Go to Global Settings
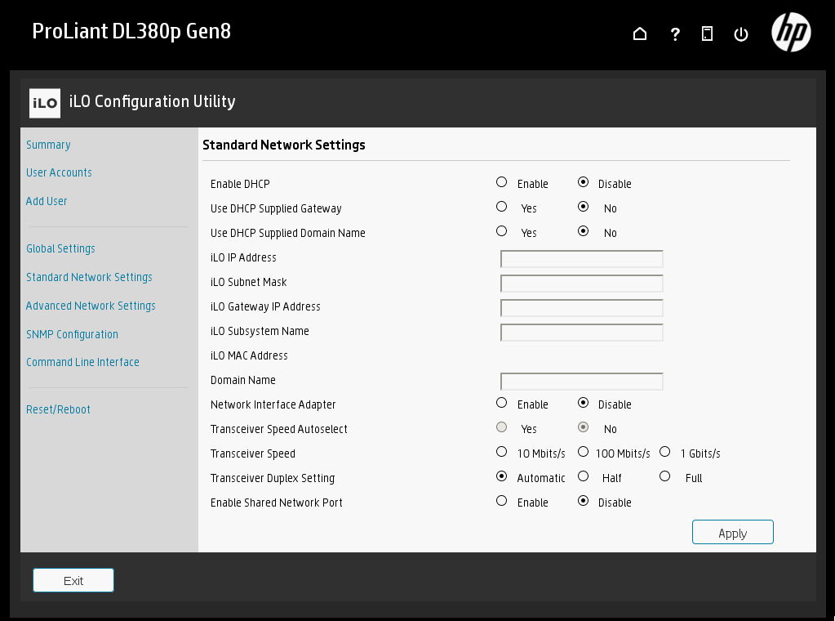Viewport: 835px width, 621px height. point(60,249)
